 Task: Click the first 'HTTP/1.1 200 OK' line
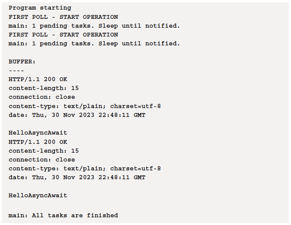tap(38, 80)
